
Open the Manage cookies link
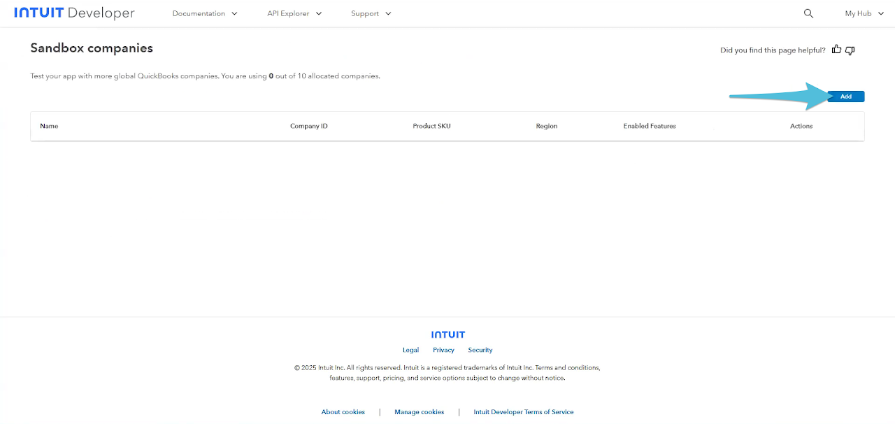click(x=419, y=412)
